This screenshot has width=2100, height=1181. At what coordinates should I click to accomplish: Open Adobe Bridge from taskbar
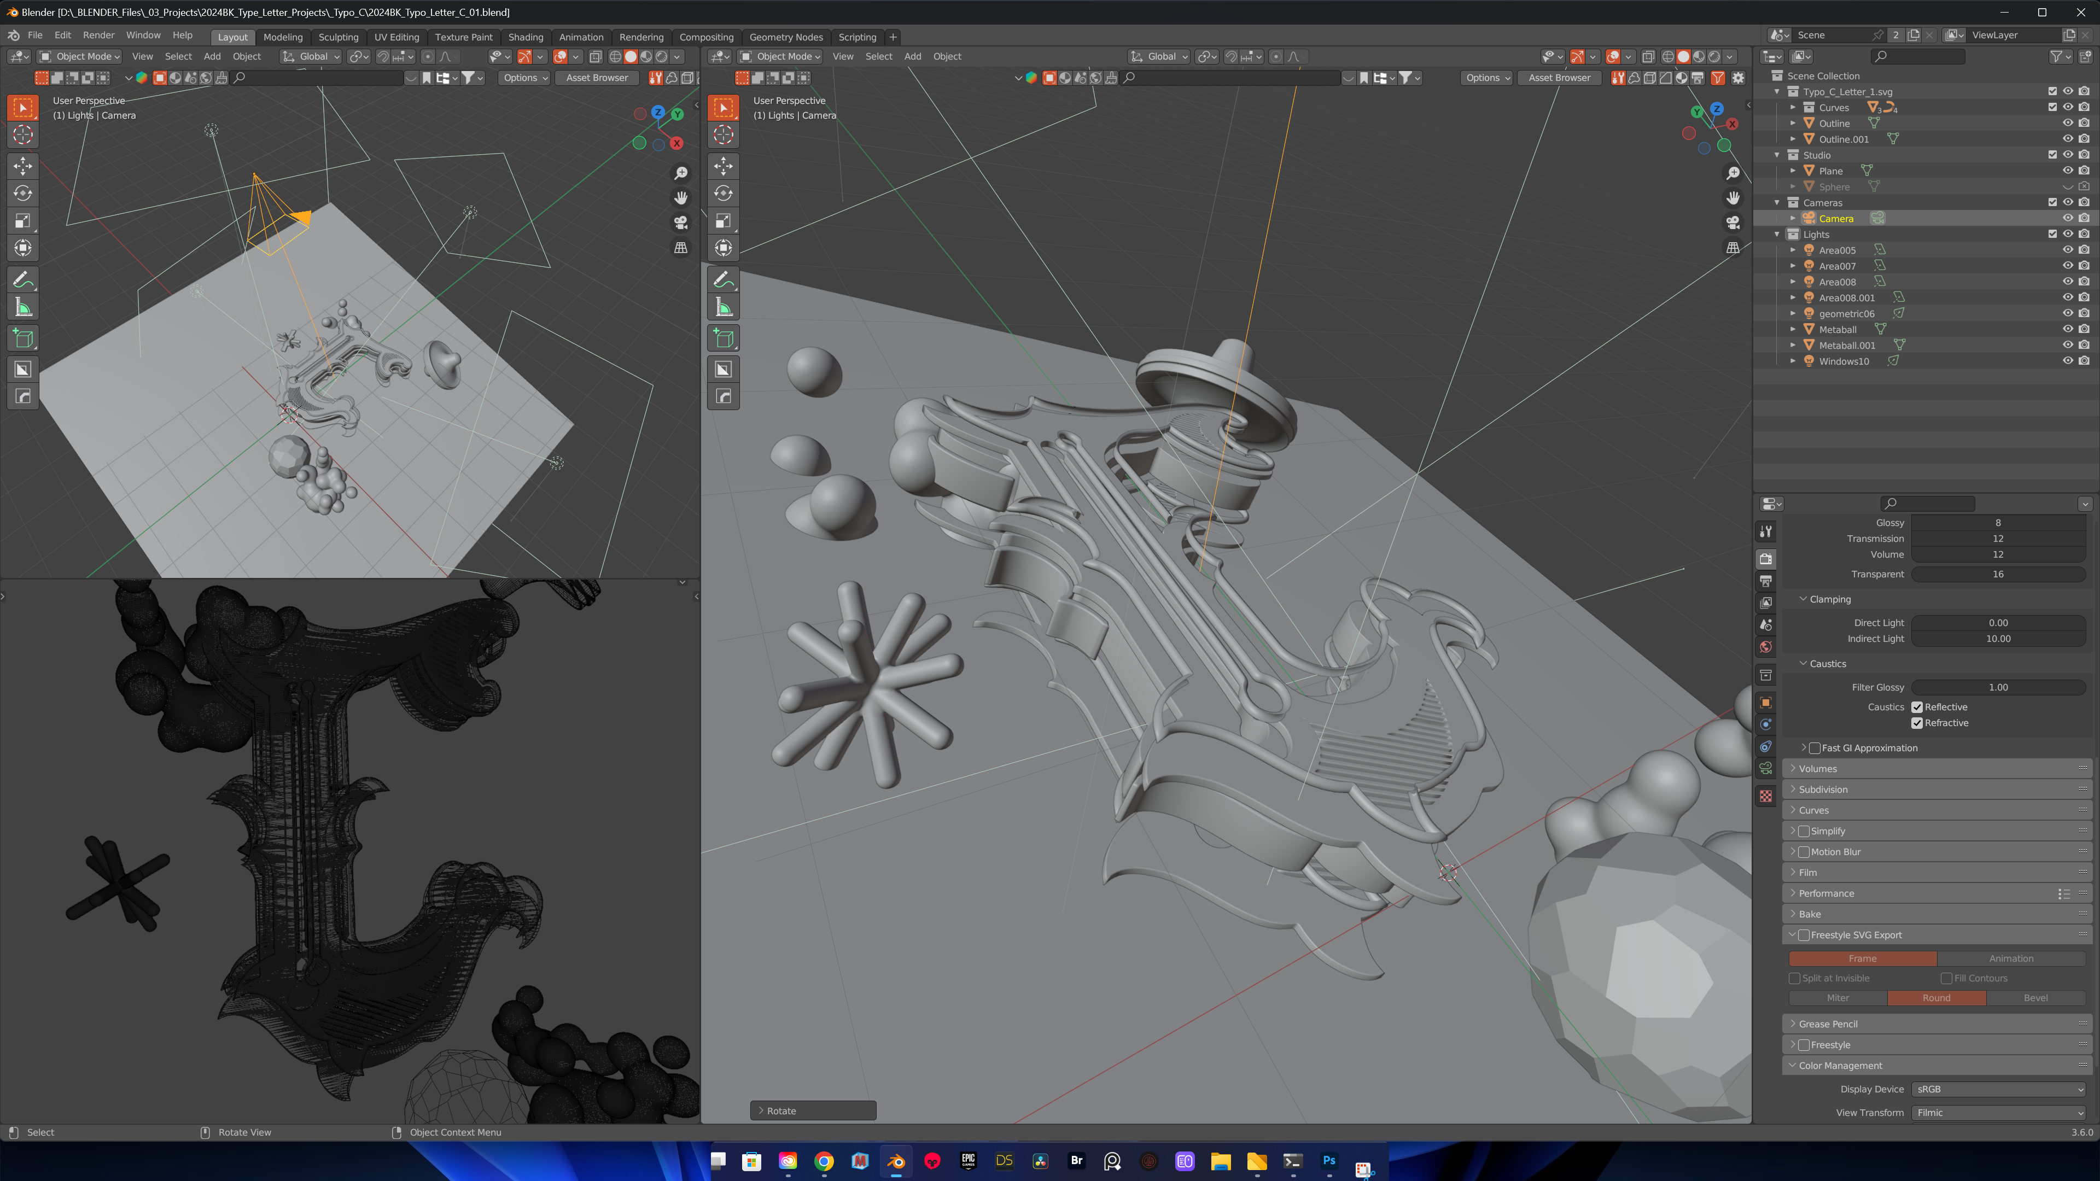click(1077, 1161)
